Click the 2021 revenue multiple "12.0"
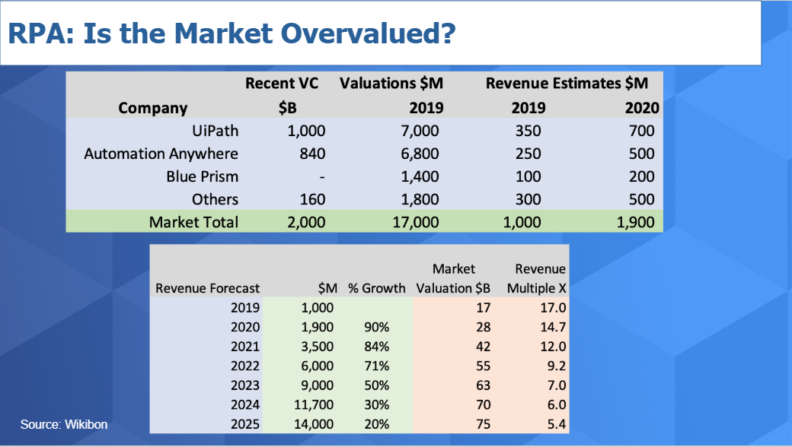 553,347
